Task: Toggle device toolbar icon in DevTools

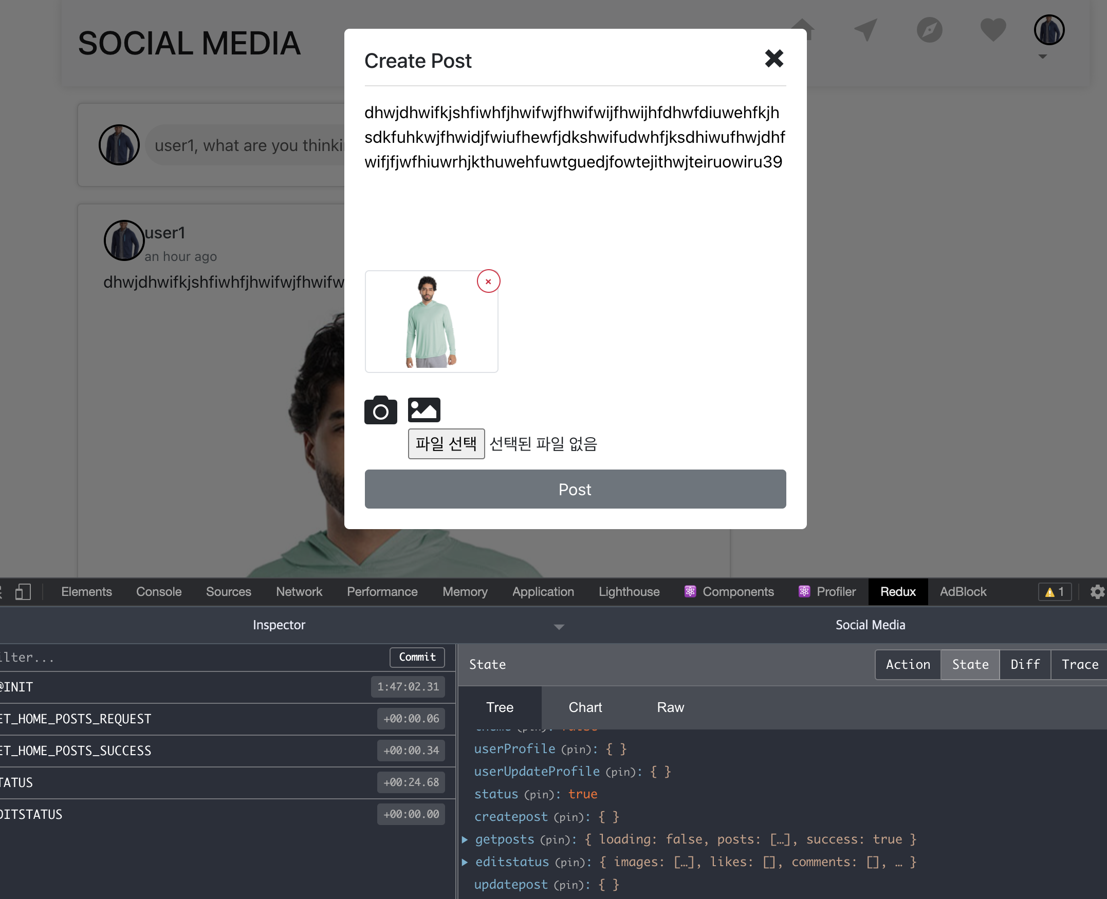Action: (x=23, y=592)
